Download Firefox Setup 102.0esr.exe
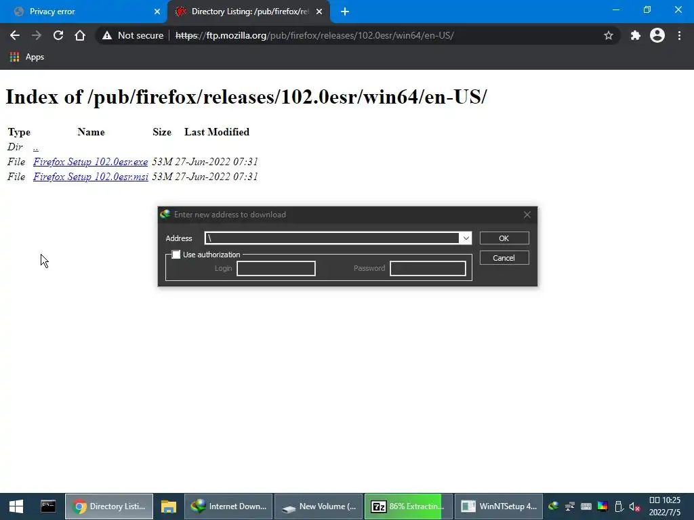Viewport: 694px width, 520px height. point(90,162)
